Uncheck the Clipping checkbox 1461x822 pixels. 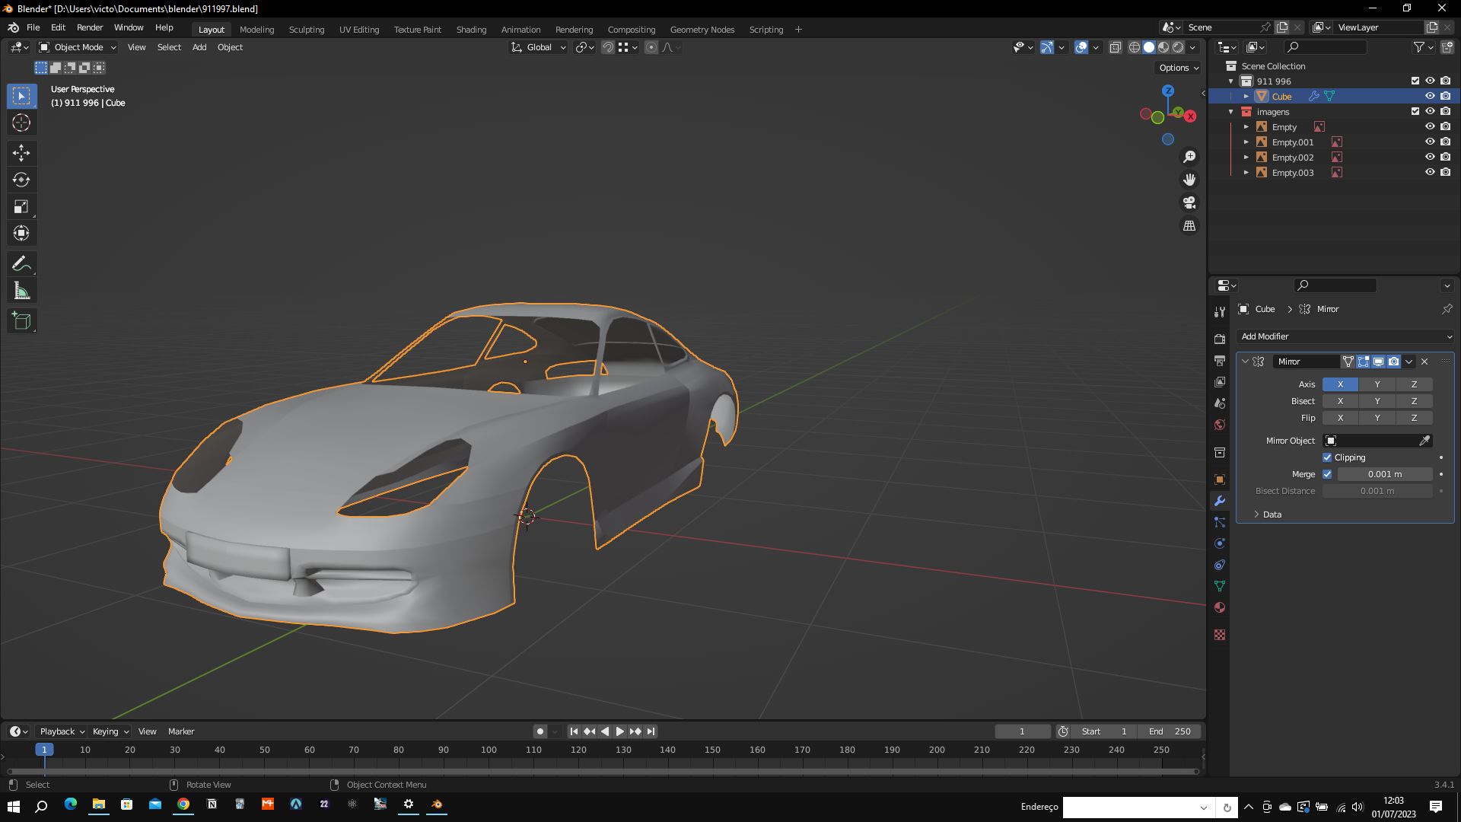coord(1327,457)
